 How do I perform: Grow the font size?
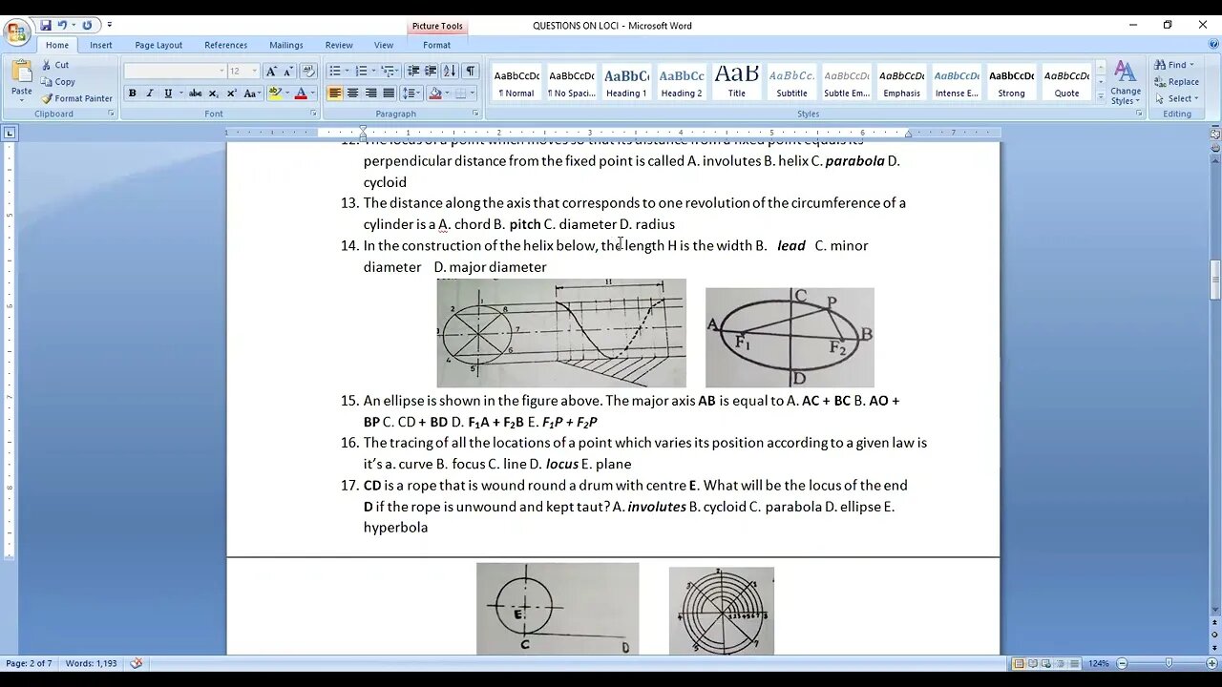point(271,71)
